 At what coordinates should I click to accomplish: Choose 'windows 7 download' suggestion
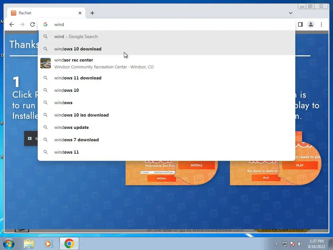coord(166,140)
